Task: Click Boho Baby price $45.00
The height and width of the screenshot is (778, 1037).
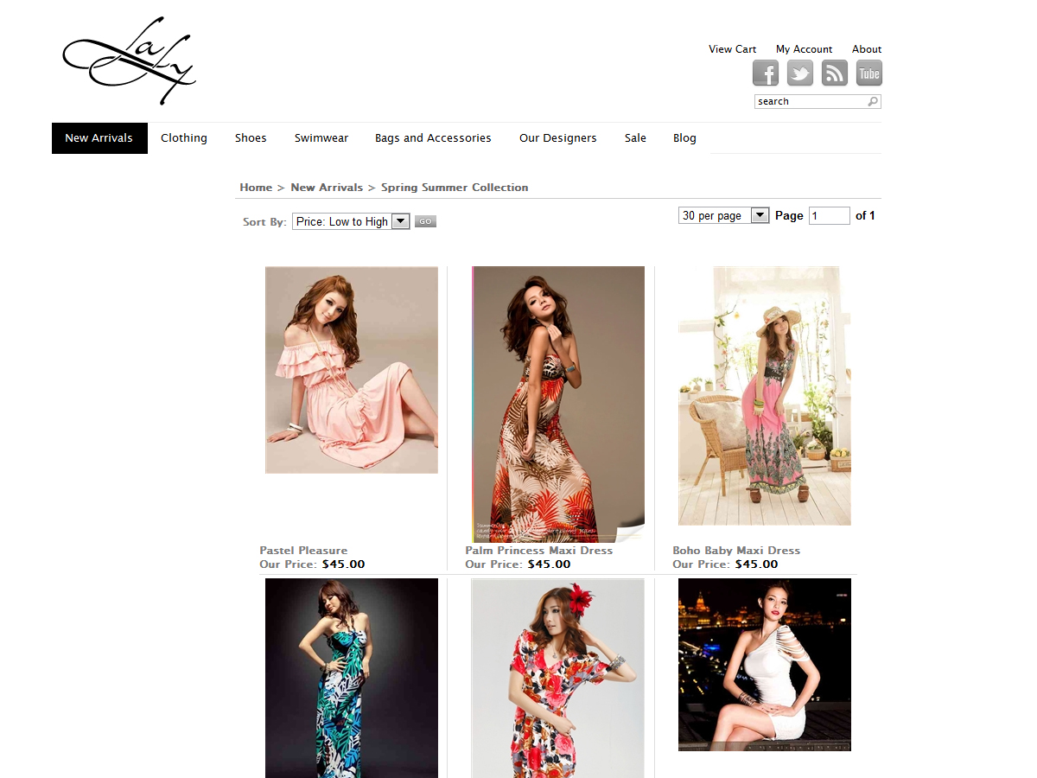Action: [x=756, y=564]
